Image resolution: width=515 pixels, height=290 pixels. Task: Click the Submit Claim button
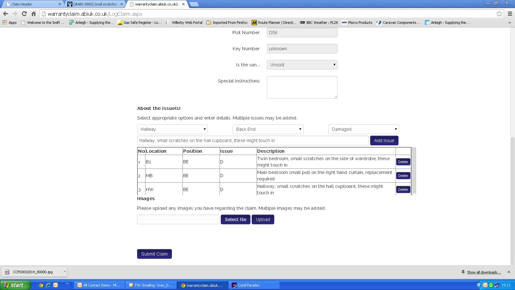(154, 254)
